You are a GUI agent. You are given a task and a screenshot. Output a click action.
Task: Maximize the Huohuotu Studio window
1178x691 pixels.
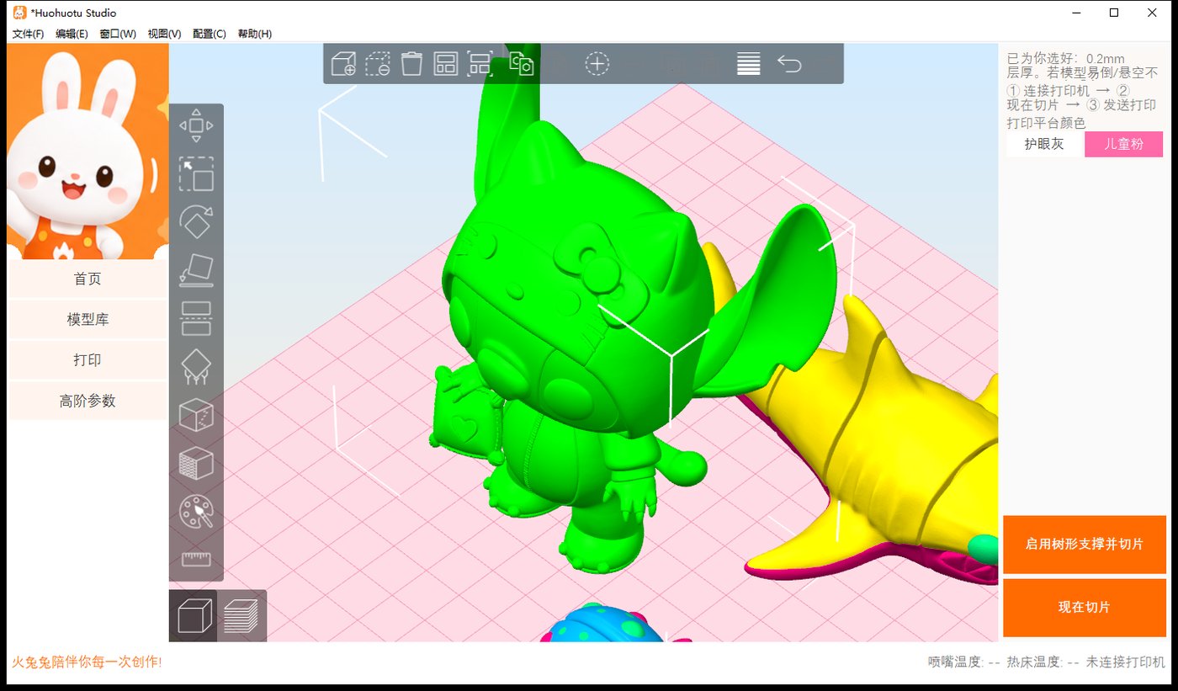pos(1114,13)
